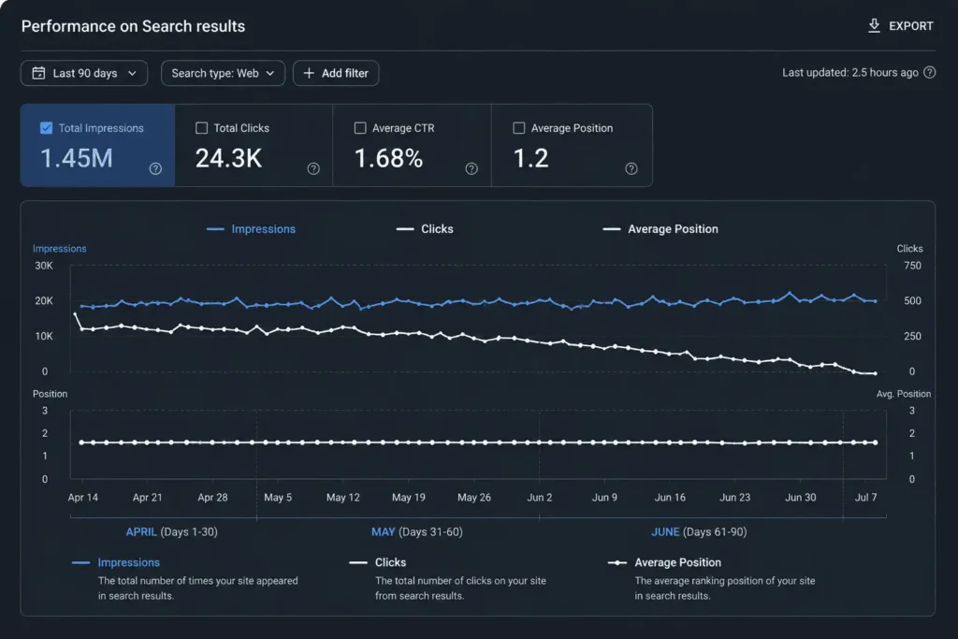958x639 pixels.
Task: Click the bottom legend Impressions heading
Action: coord(128,562)
